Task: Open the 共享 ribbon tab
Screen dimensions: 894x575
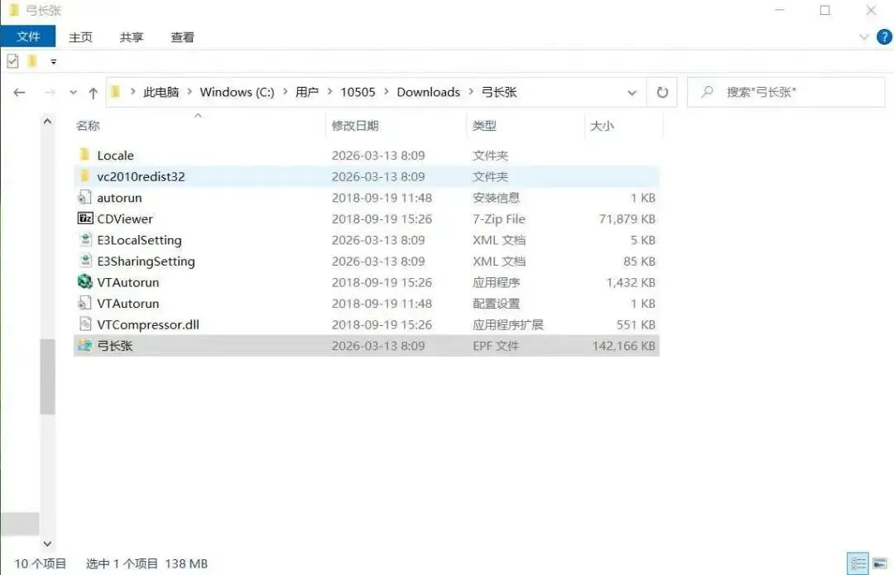Action: point(131,37)
